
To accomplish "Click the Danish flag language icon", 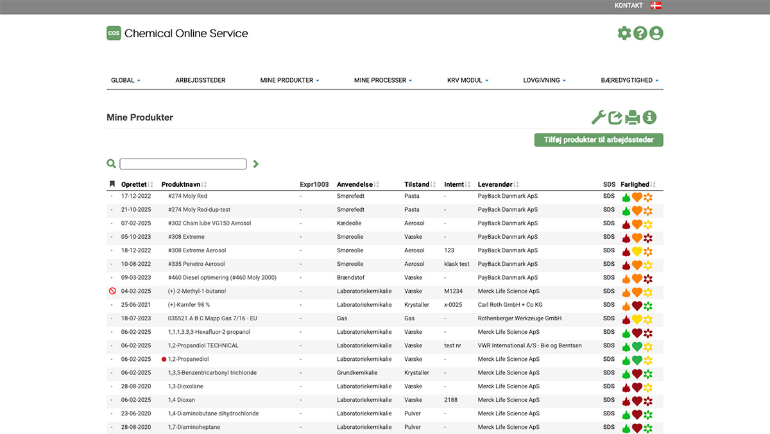I will coord(656,6).
